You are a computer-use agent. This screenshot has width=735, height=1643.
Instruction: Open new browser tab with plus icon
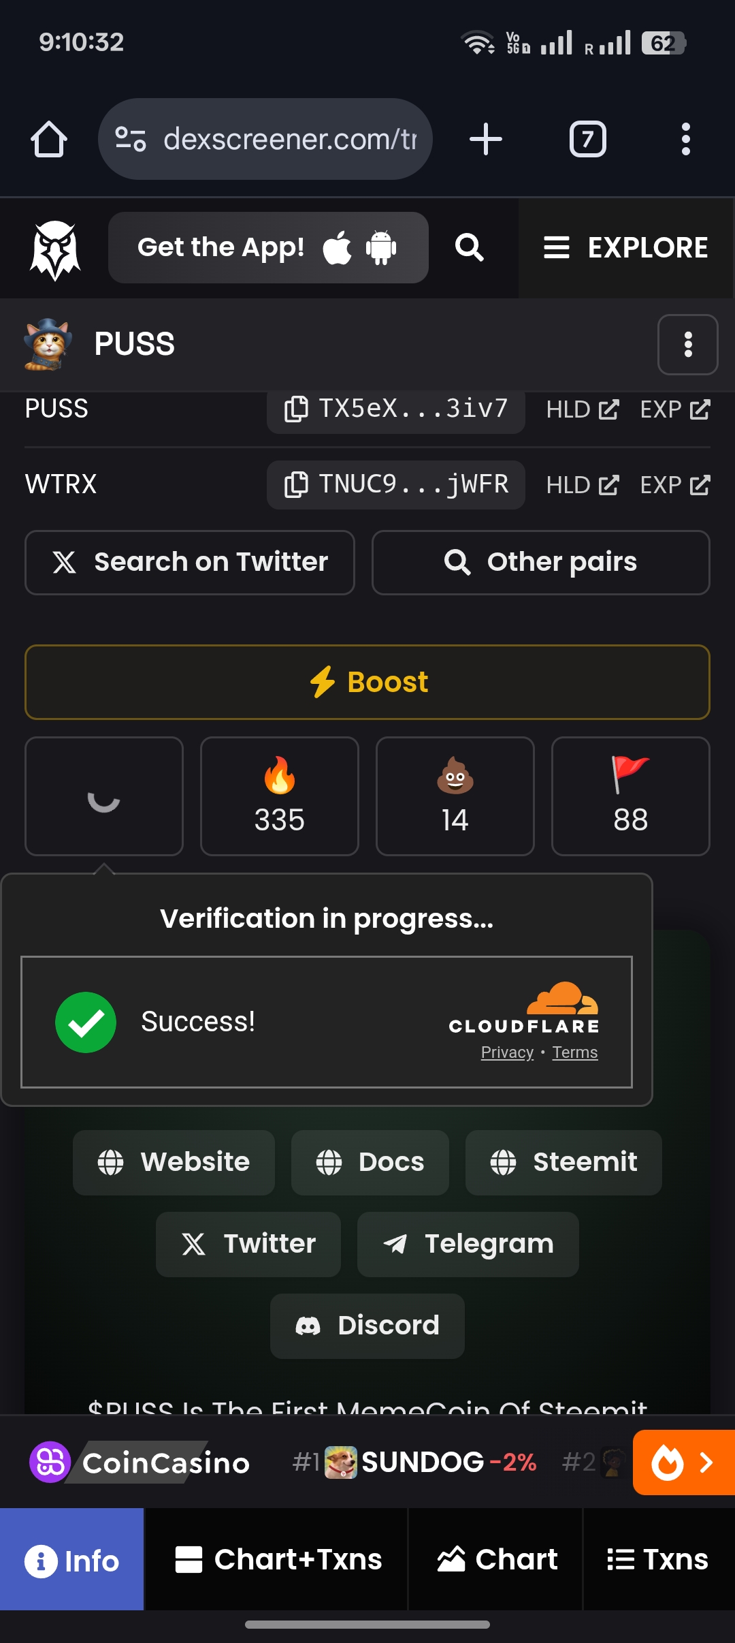(486, 139)
